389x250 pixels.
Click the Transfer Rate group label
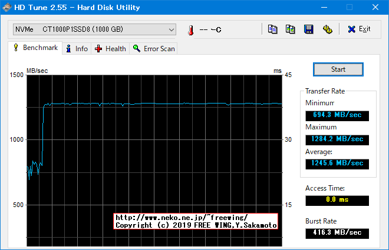coord(325,91)
